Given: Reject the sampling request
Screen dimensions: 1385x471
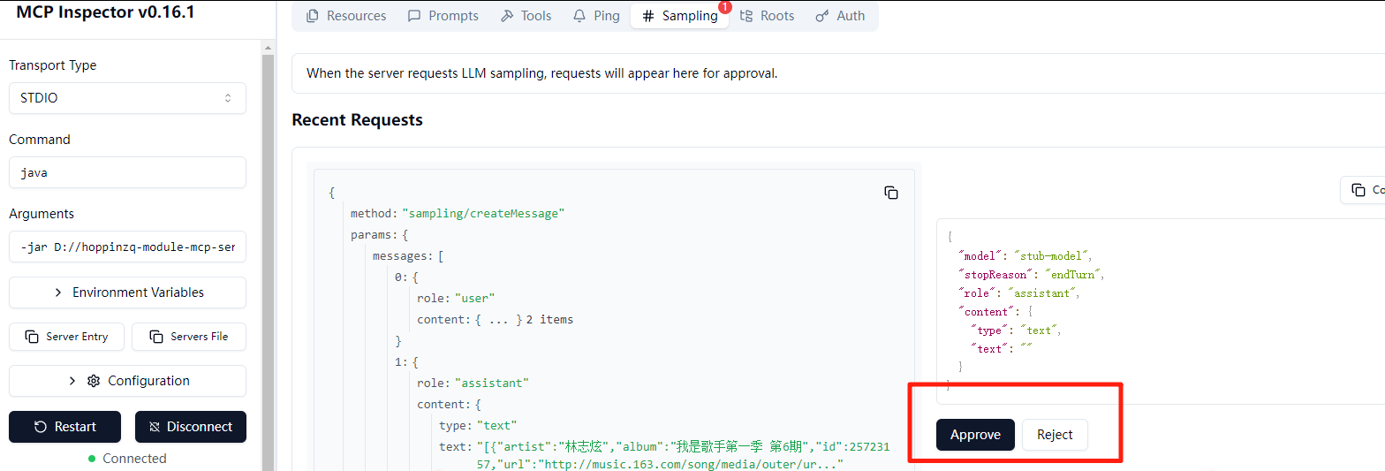Looking at the screenshot, I should coord(1055,435).
